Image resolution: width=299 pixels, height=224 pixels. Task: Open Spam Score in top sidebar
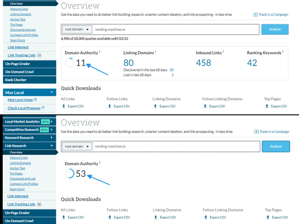[x=17, y=40]
